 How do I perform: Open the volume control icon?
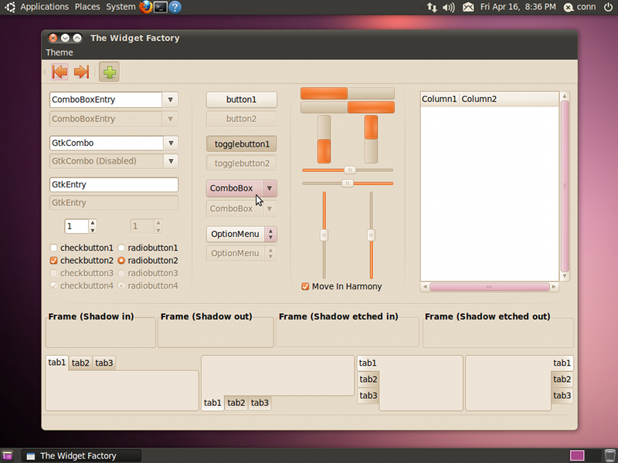pyautogui.click(x=449, y=7)
